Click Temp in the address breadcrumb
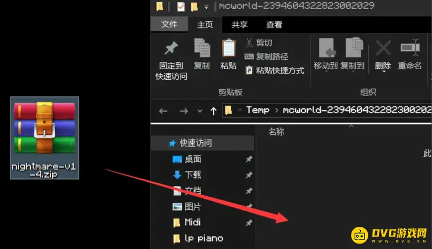Viewport: 432px width, 249px height. 258,110
